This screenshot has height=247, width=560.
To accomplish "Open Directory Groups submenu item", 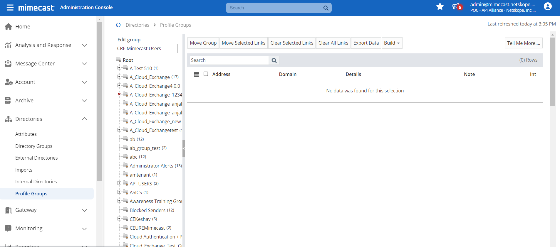I will (x=34, y=146).
